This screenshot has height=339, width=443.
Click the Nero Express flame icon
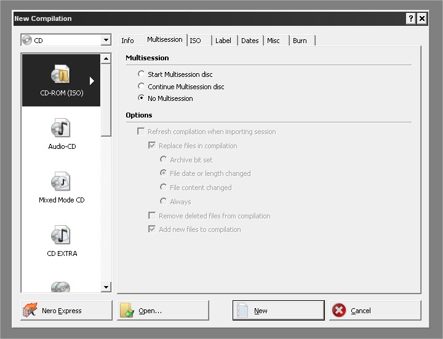pyautogui.click(x=30, y=311)
